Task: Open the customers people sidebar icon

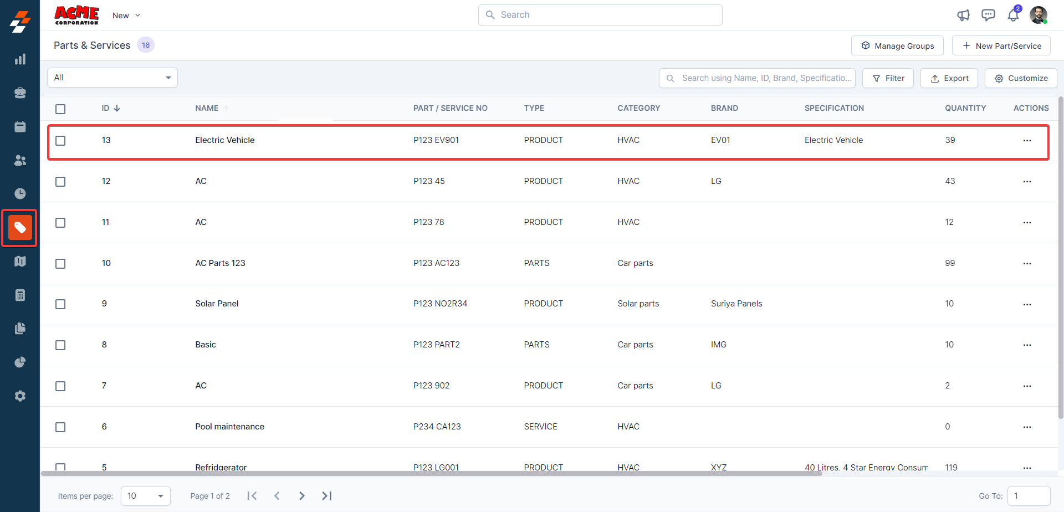Action: [20, 160]
